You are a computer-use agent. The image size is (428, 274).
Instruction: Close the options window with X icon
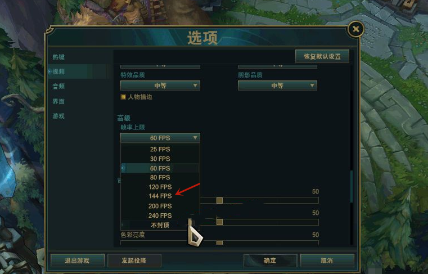click(355, 29)
